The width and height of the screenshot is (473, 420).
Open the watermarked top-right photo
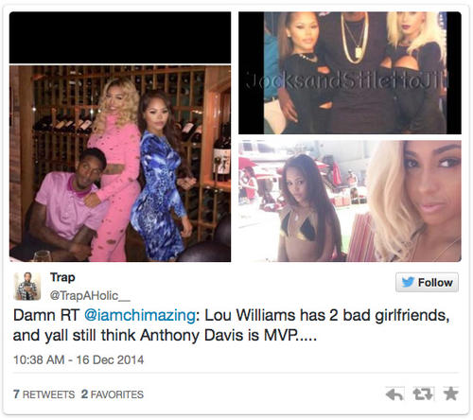pyautogui.click(x=350, y=73)
